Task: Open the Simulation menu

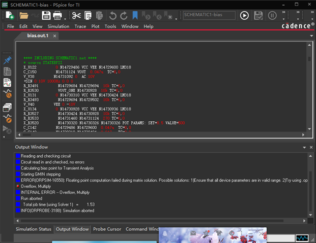Action: tap(59, 26)
